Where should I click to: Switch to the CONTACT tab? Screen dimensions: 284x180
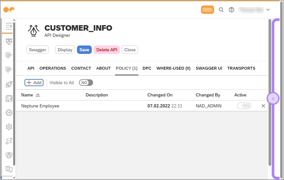81,68
